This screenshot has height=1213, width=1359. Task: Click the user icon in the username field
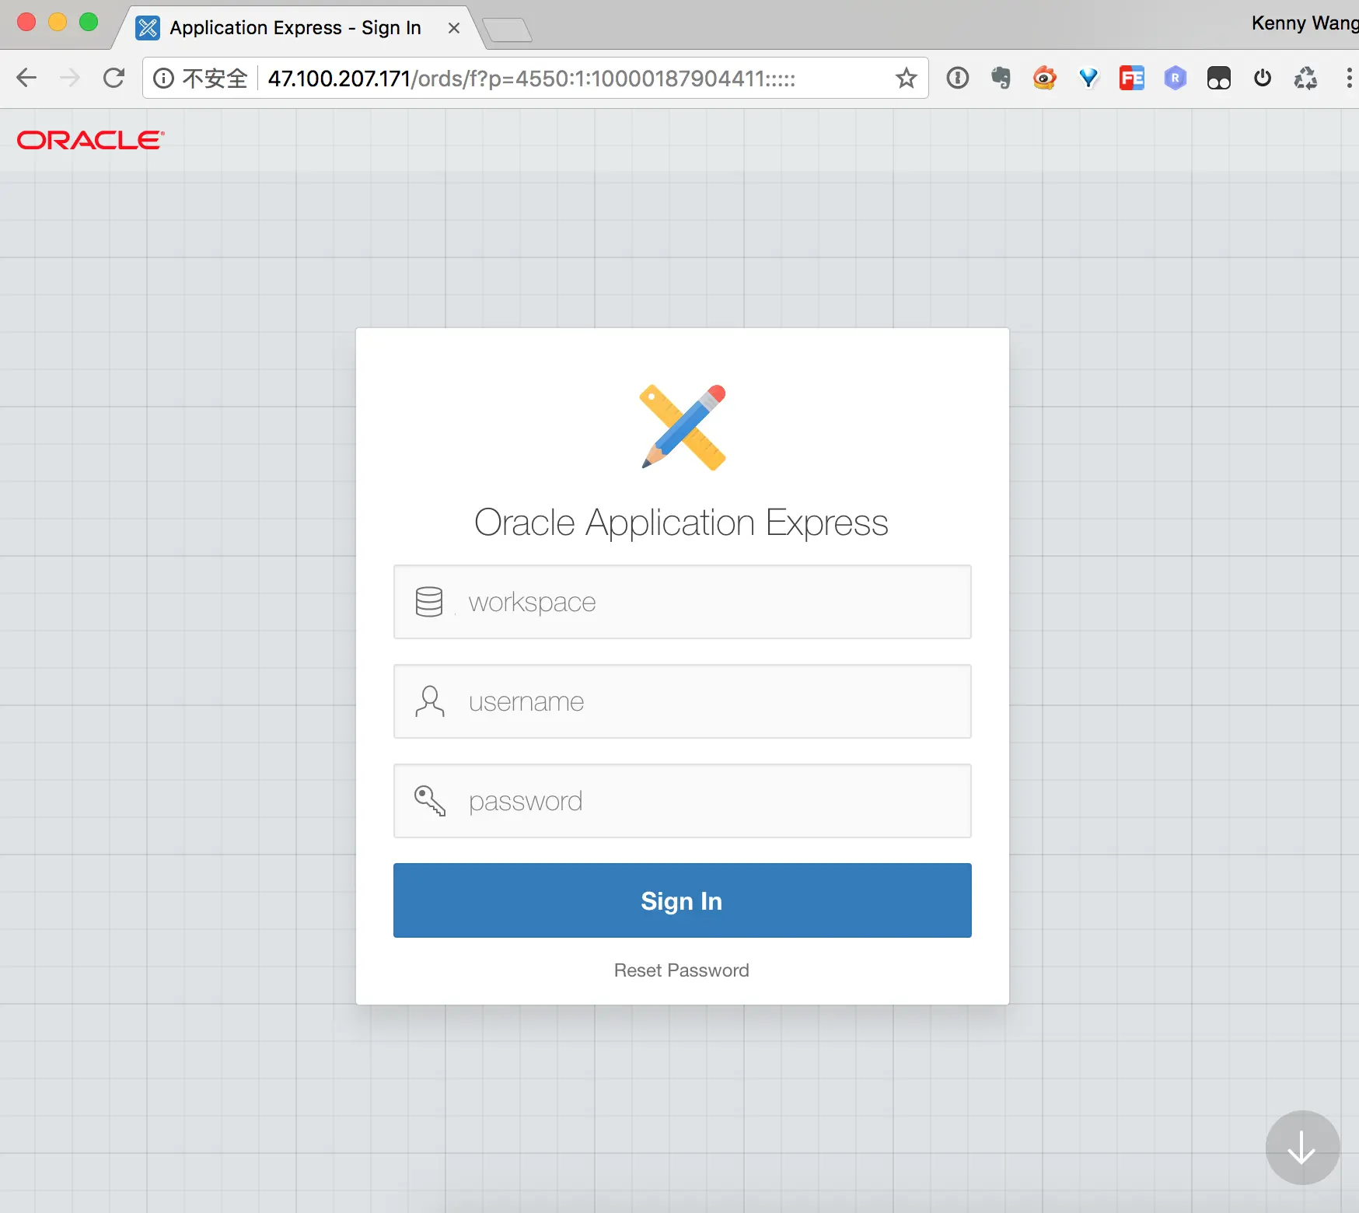430,701
